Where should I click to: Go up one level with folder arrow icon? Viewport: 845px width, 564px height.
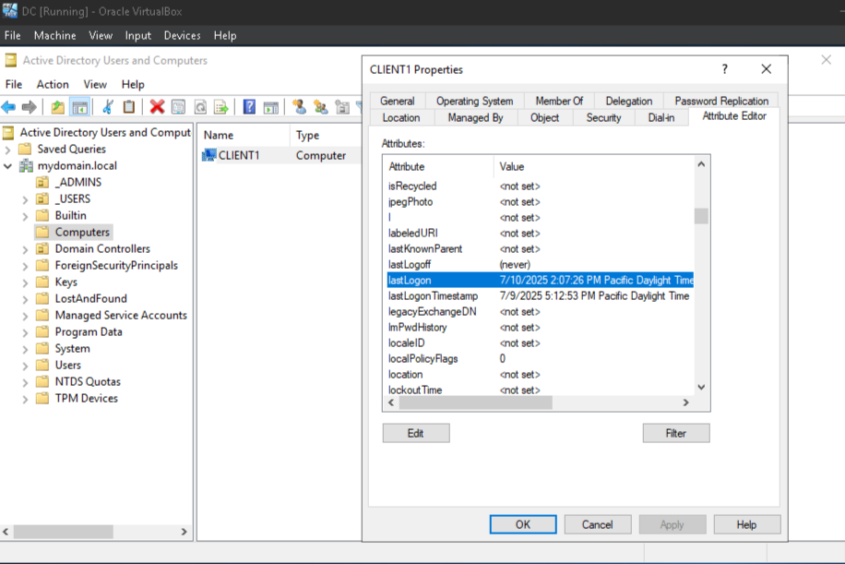(x=58, y=107)
